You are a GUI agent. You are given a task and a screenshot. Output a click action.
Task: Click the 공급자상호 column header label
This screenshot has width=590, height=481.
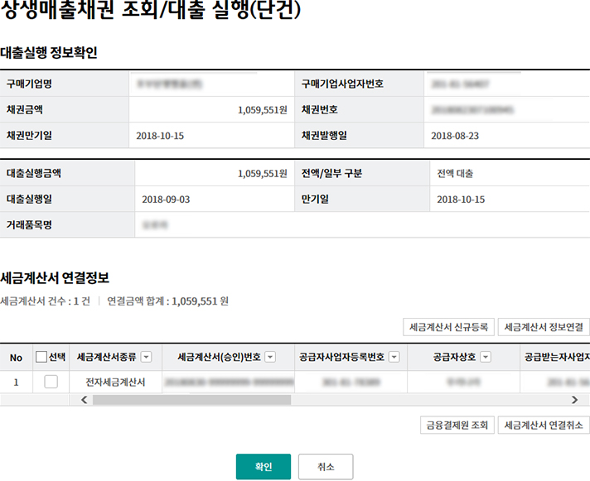click(x=452, y=358)
